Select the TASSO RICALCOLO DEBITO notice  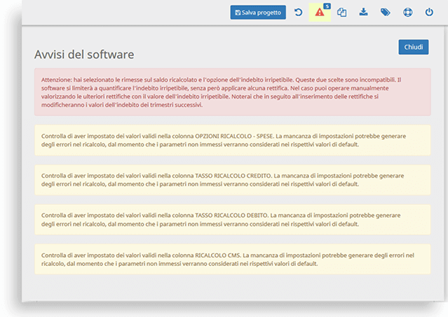pos(233,220)
